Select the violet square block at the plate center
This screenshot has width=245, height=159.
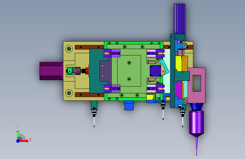point(155,71)
